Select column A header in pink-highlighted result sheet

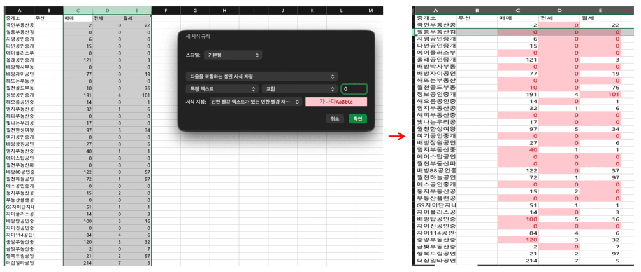point(436,10)
